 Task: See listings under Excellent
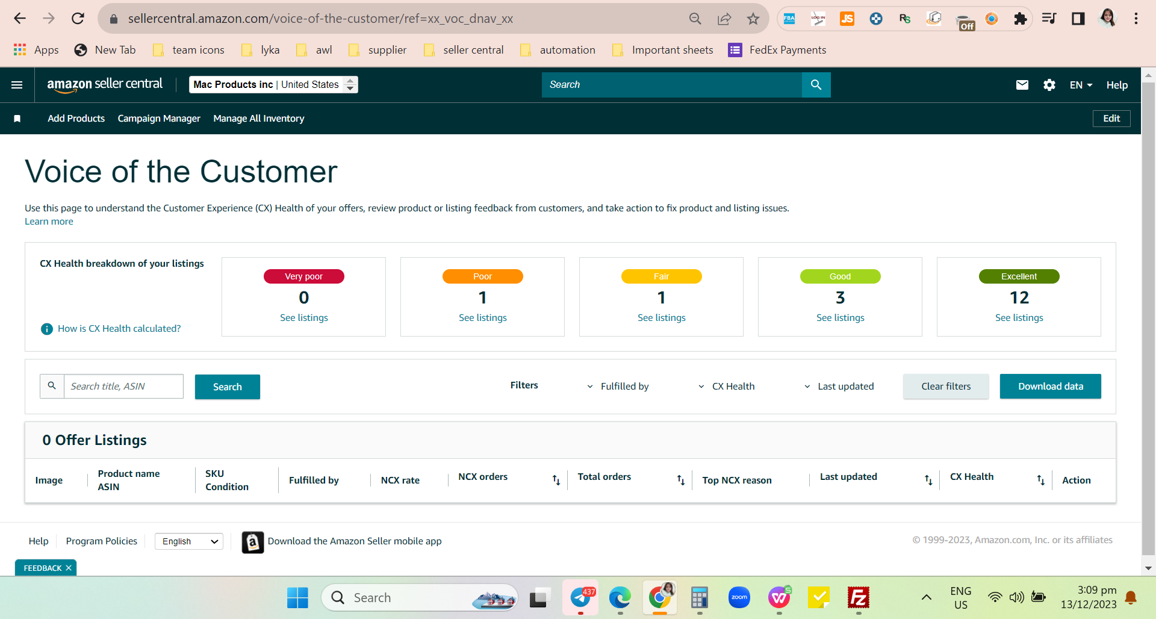tap(1019, 318)
